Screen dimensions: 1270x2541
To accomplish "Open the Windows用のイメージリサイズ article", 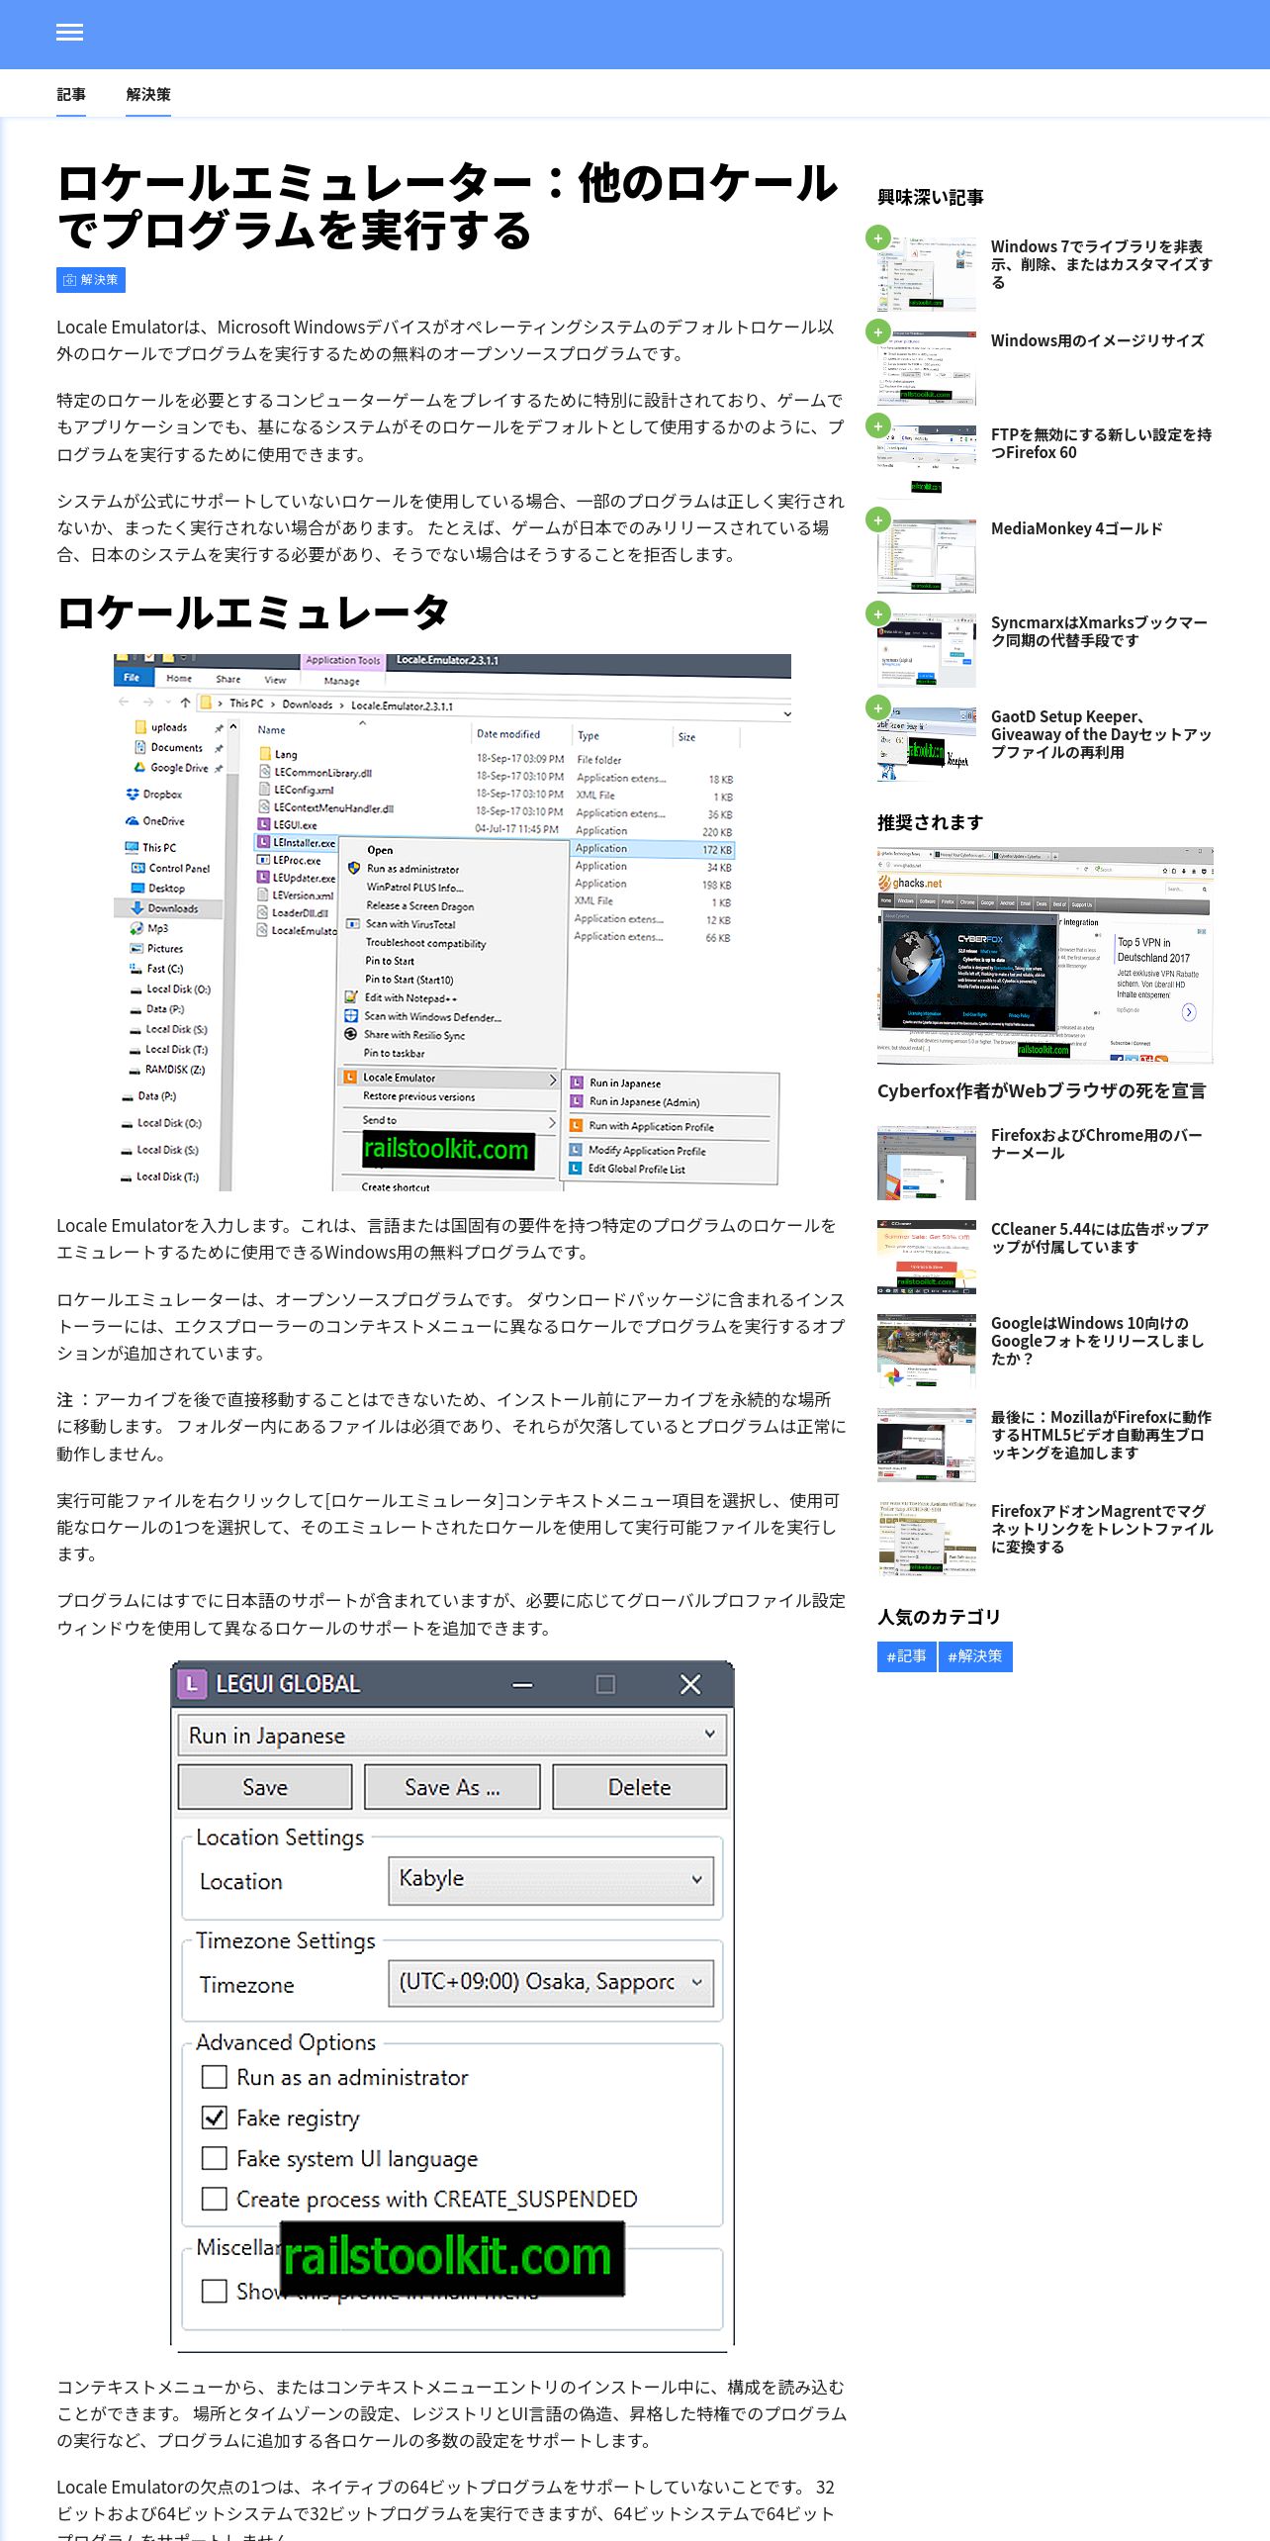I will pyautogui.click(x=1097, y=340).
